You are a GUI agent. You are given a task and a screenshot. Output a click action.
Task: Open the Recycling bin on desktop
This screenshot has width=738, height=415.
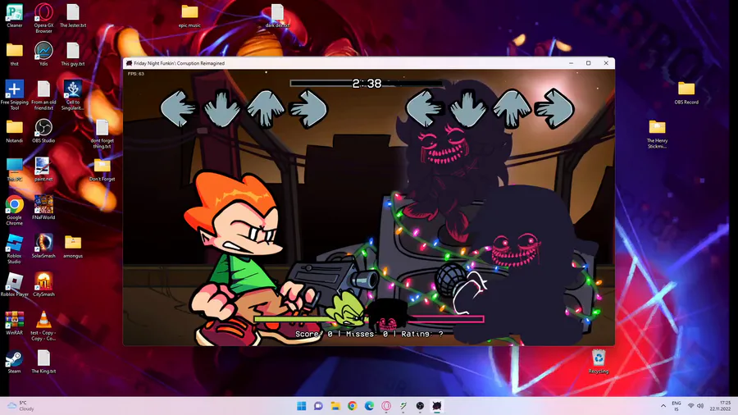(x=599, y=362)
